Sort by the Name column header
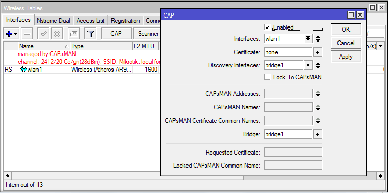The image size is (388, 193). (44, 46)
